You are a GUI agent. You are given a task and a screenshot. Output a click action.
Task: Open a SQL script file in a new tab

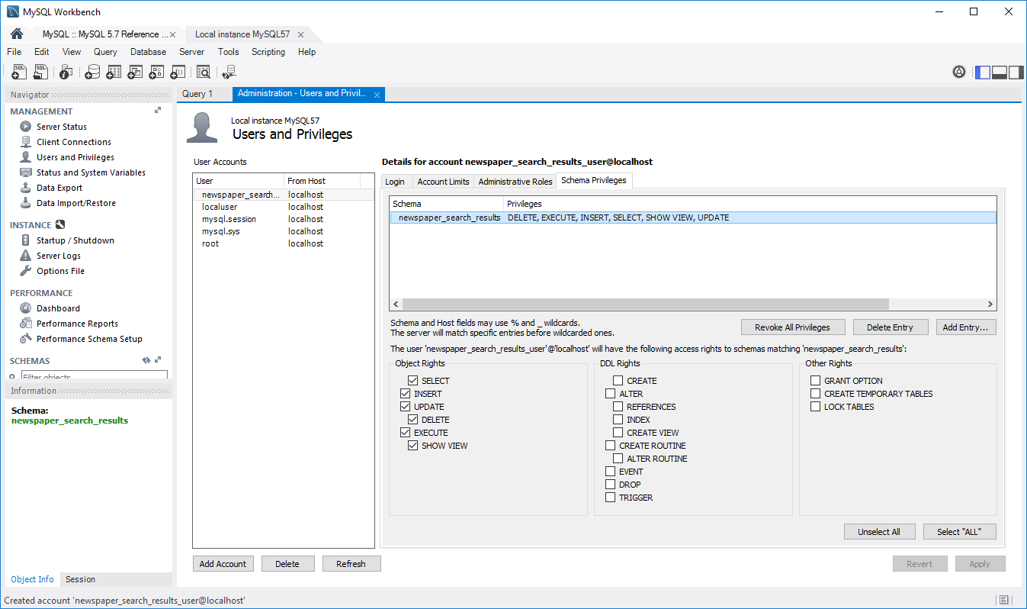click(x=40, y=71)
